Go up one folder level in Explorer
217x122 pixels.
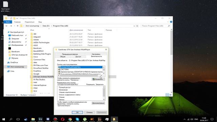(18, 26)
